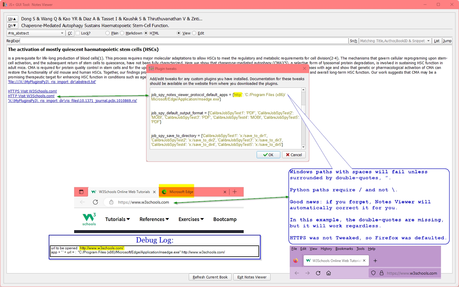
Task: Click the Edge new tab plus icon
Action: [x=235, y=192]
